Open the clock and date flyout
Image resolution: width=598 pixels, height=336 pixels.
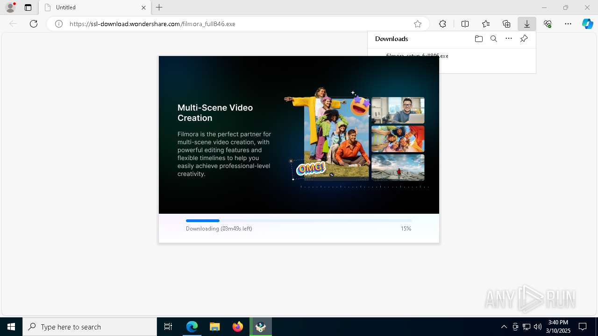(558, 327)
